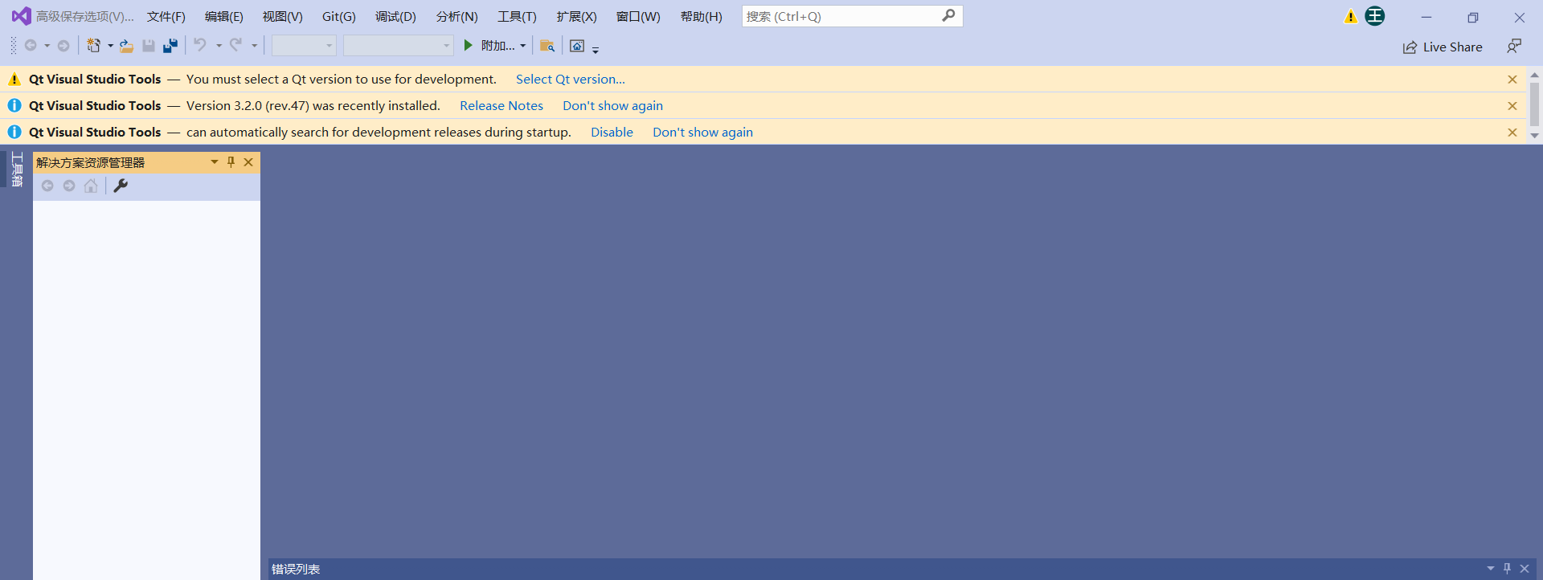The width and height of the screenshot is (1543, 580).
Task: Click the Redo toolbar icon
Action: pos(235,45)
